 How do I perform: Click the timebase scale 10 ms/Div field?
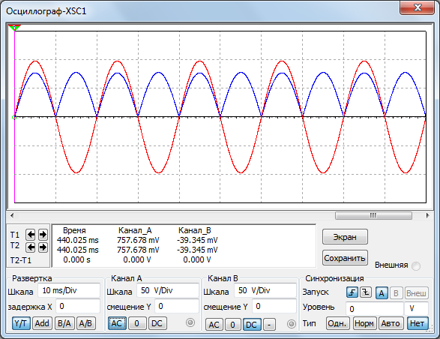coord(69,290)
